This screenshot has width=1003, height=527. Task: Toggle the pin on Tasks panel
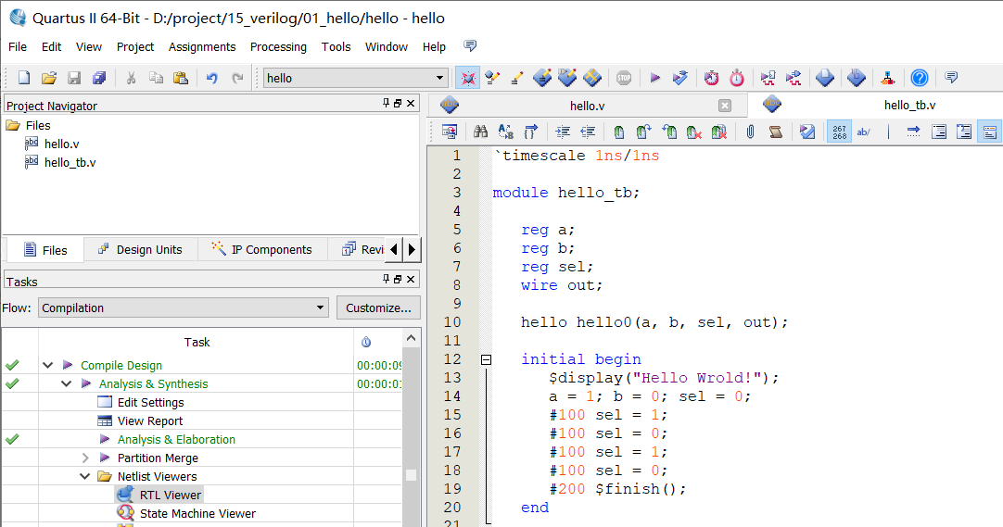coord(386,279)
